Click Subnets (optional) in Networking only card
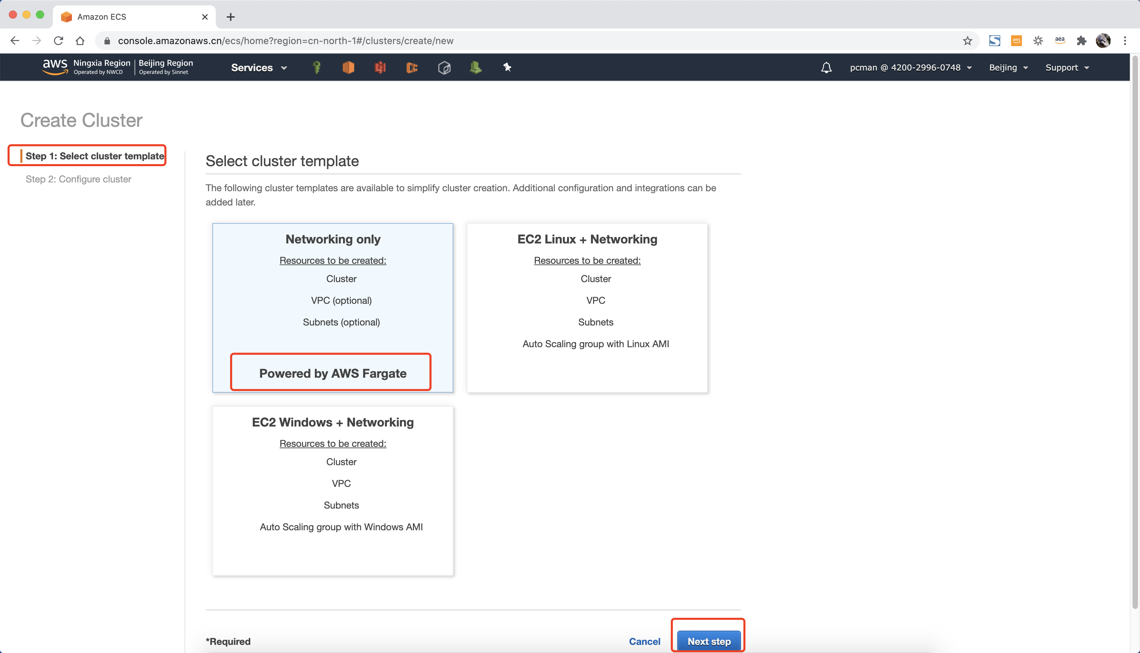 pos(341,322)
